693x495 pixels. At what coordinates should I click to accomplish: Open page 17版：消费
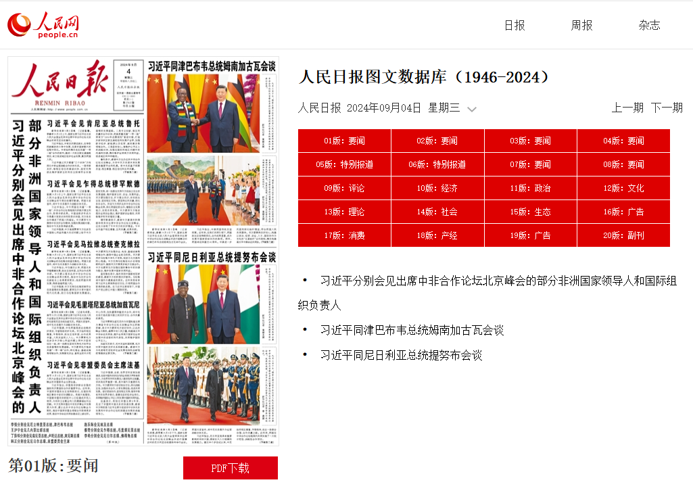tap(344, 235)
